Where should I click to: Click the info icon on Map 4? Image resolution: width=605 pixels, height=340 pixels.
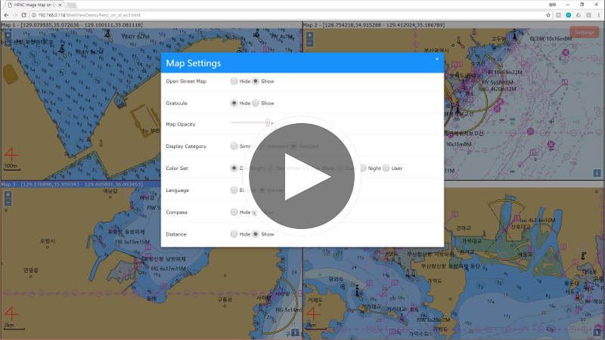pyautogui.click(x=597, y=332)
